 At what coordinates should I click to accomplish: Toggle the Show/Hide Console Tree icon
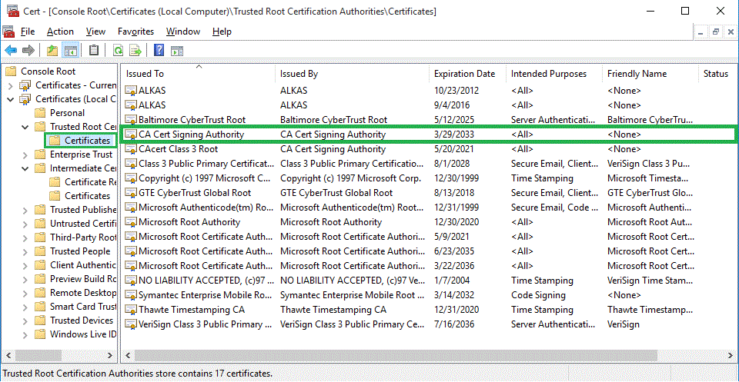click(x=70, y=51)
